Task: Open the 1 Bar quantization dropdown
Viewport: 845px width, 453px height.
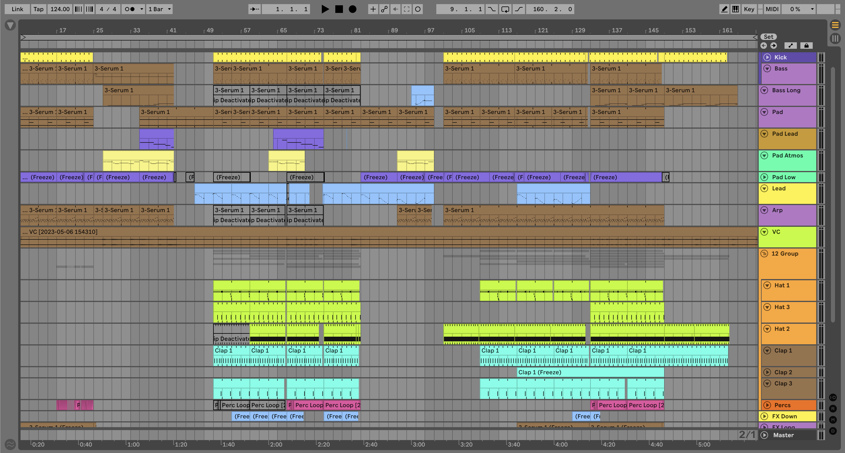Action: (159, 9)
